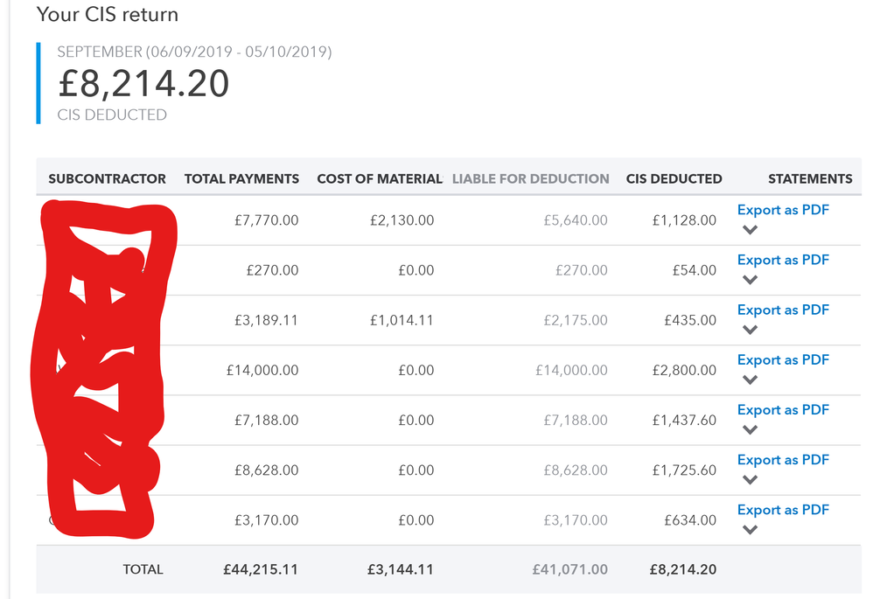Expand chevron under the £1,725.60 row's export link
Screen dimensions: 873x599
(x=750, y=479)
